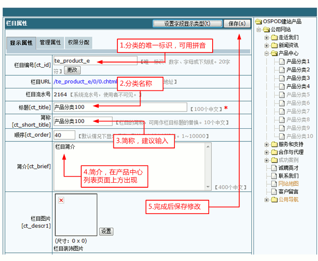Click the 保存(s) button

(236, 24)
